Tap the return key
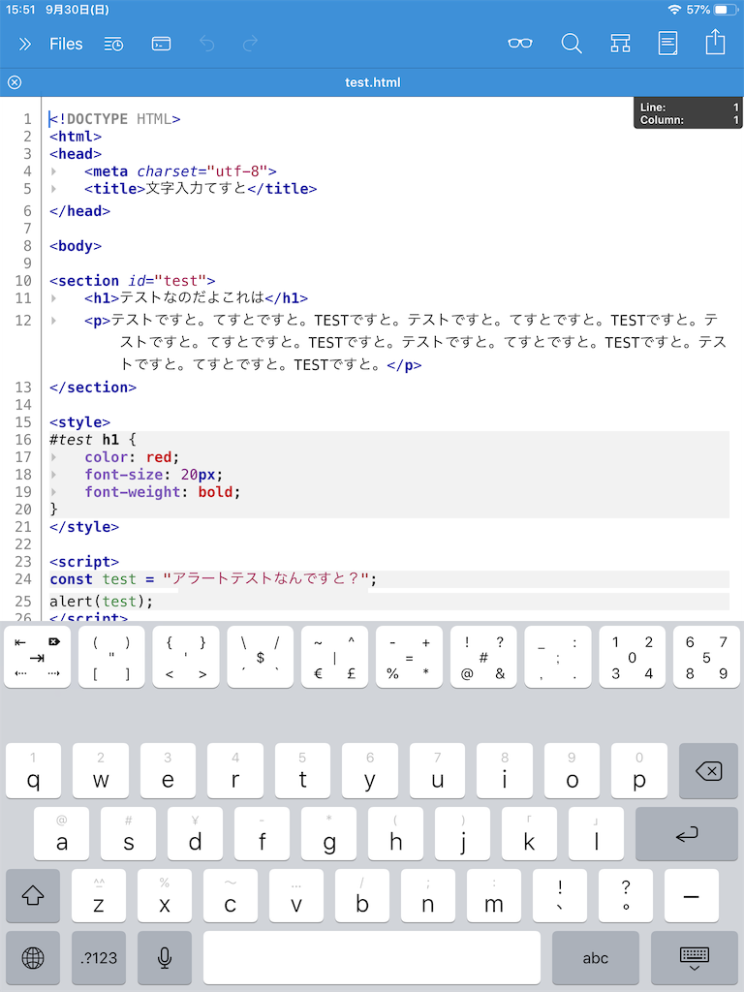This screenshot has height=992, width=744. pos(687,833)
